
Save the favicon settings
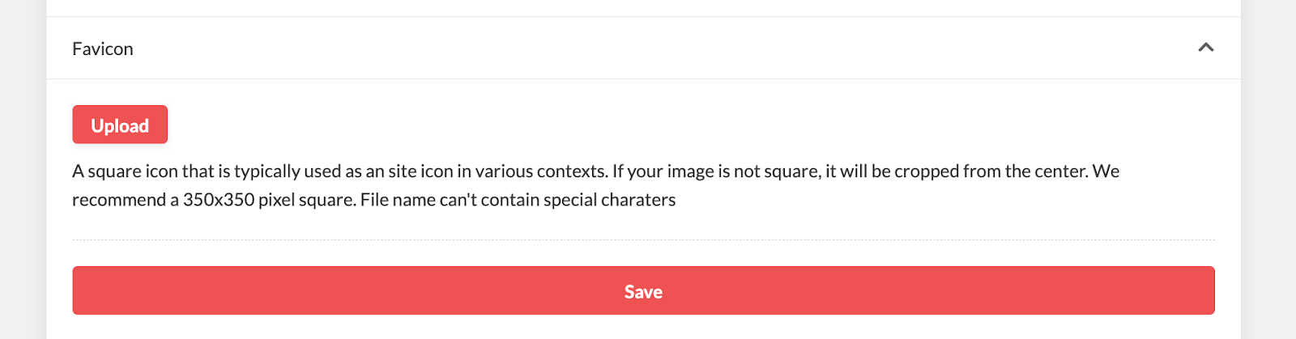643,290
